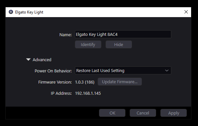Viewport: 198px width, 126px height.
Task: Click the IP address 192.168.1.145
Action: click(88, 93)
